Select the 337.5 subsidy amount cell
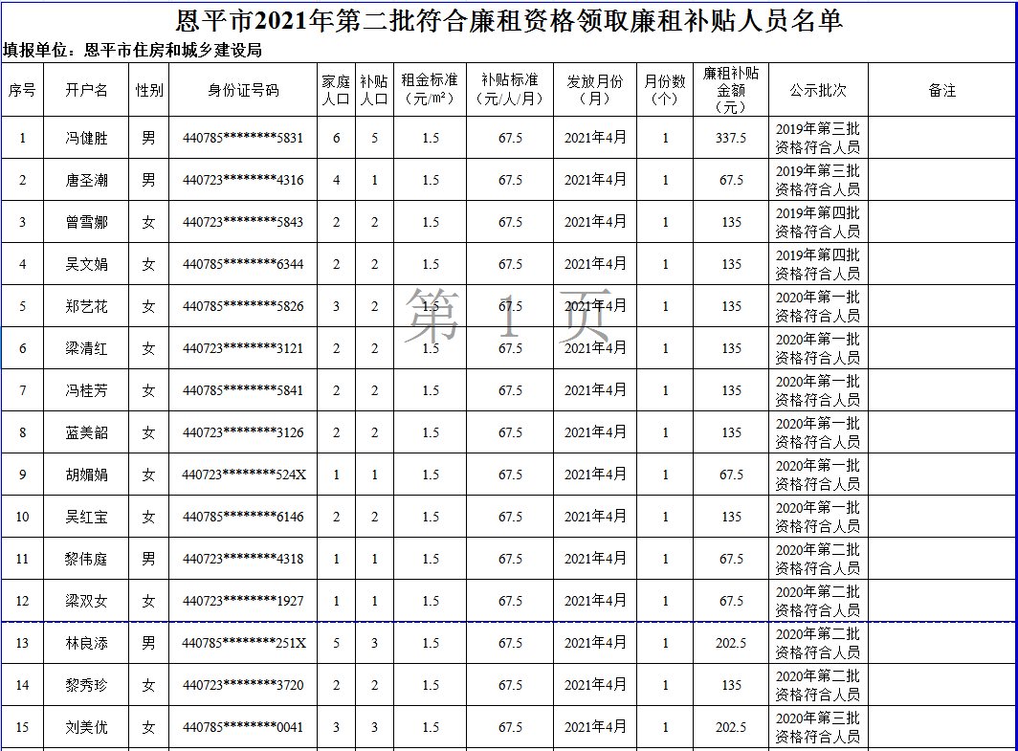This screenshot has height=751, width=1018. 731,138
